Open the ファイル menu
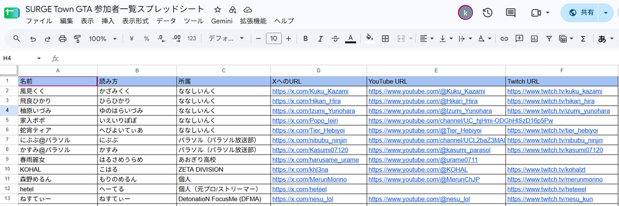Screen dimensions: 619x206 coord(39,21)
